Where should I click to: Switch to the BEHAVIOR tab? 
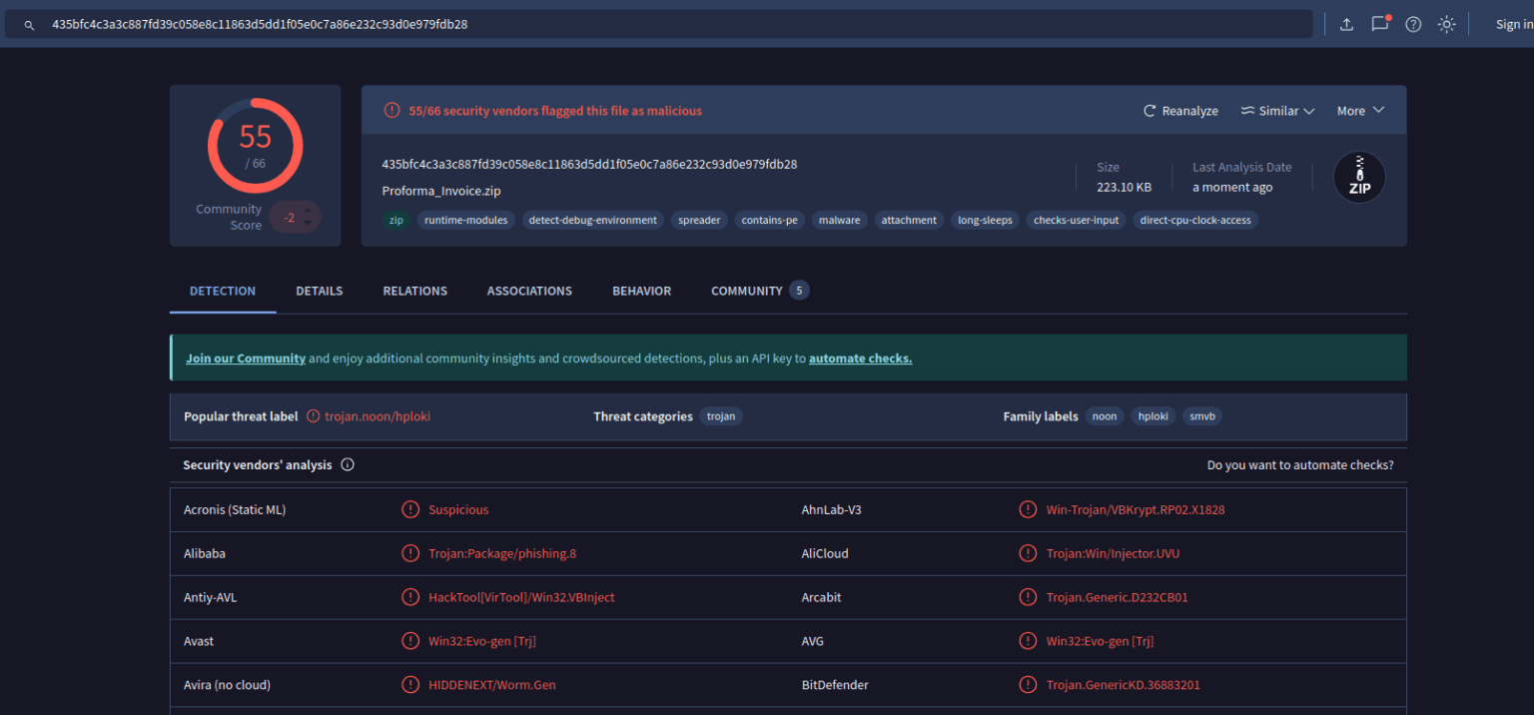[x=641, y=291]
